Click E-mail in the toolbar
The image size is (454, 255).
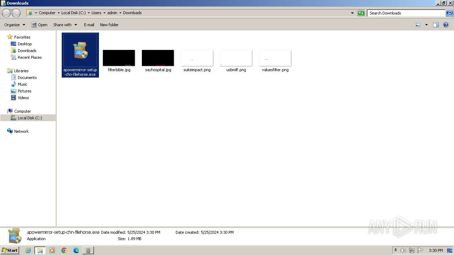pos(89,25)
